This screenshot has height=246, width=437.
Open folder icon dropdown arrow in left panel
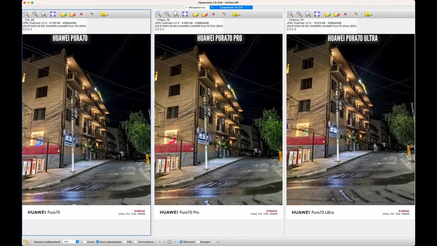point(107,15)
